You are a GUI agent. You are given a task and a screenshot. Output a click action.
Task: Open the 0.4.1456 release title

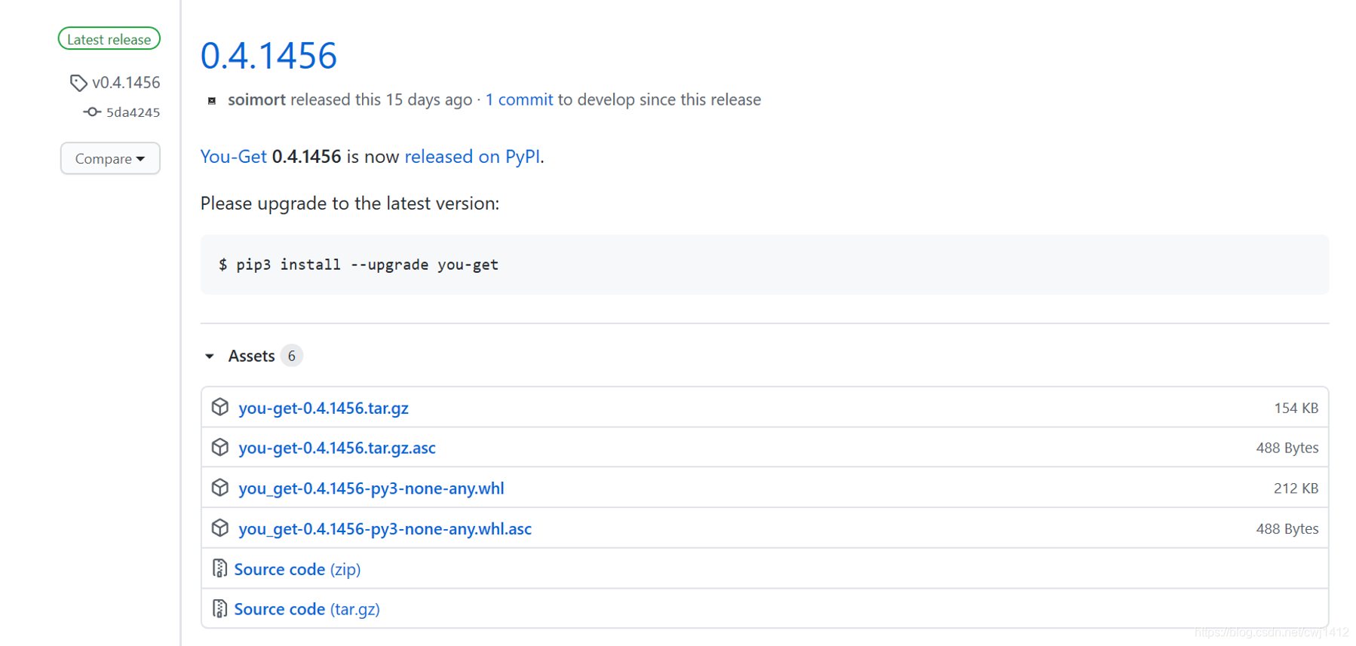(268, 56)
